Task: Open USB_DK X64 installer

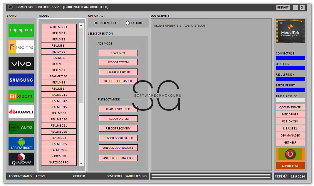Action: point(290,122)
